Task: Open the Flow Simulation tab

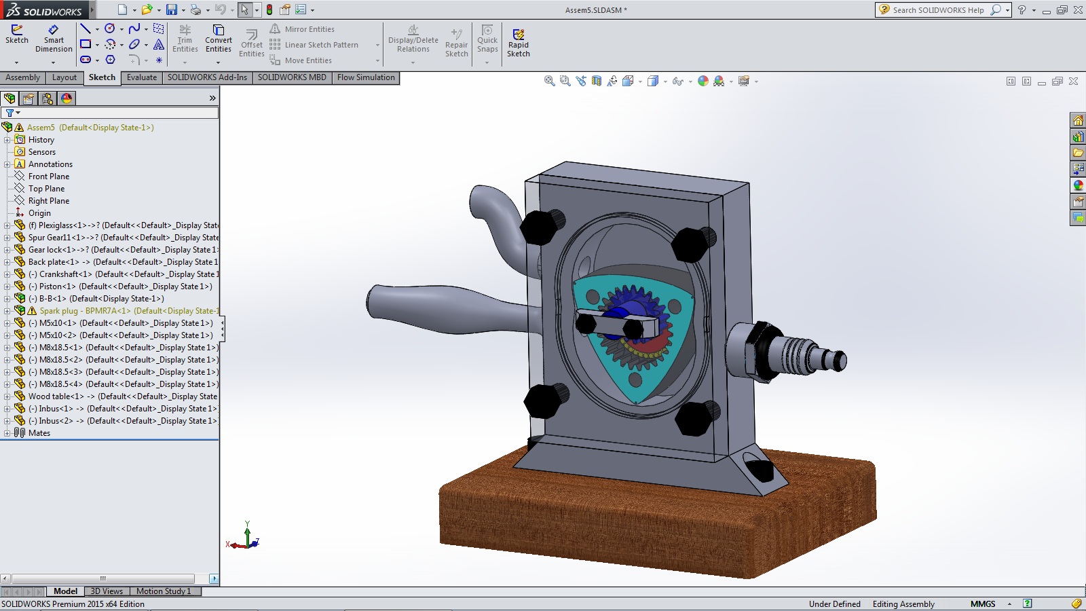Action: coord(366,77)
